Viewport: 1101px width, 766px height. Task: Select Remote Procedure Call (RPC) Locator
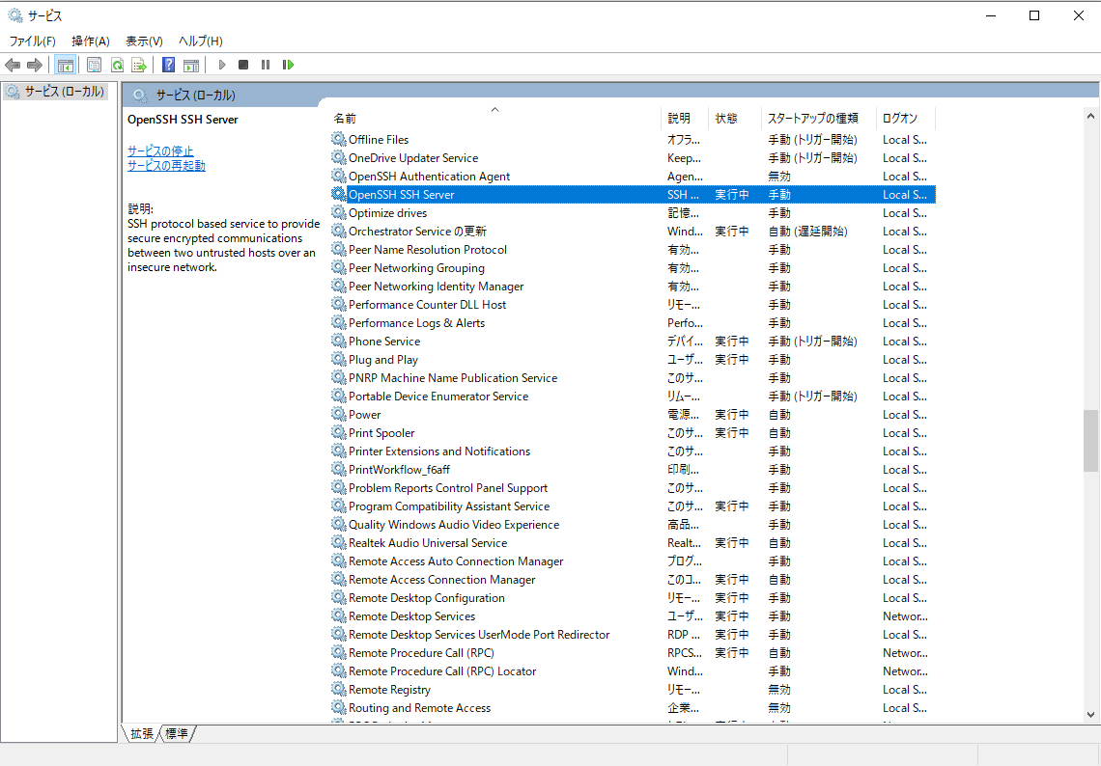pos(633,670)
